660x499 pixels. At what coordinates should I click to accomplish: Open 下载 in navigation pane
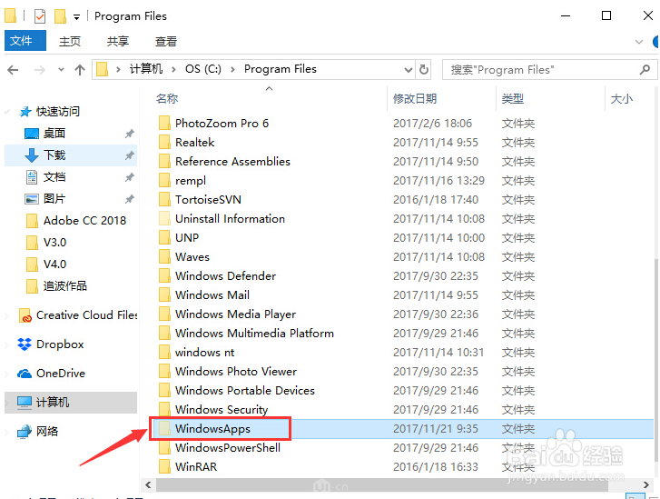pos(54,155)
